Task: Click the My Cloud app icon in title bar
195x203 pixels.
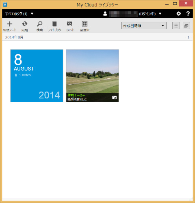Action: coord(5,5)
